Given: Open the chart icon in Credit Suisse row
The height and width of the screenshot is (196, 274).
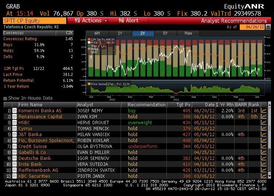Looking at the screenshot, I should [264, 146].
